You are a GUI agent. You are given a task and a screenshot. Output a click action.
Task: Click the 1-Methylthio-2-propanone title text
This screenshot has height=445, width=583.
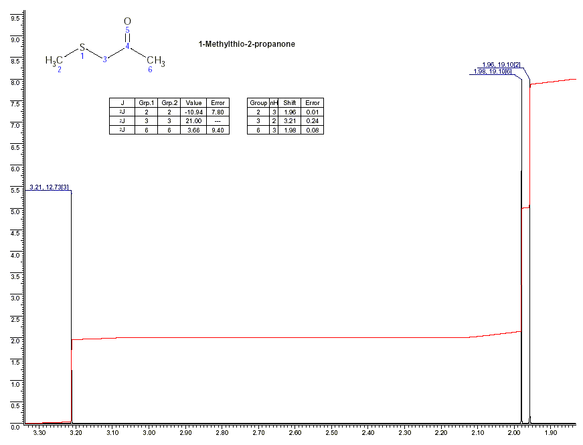point(246,44)
